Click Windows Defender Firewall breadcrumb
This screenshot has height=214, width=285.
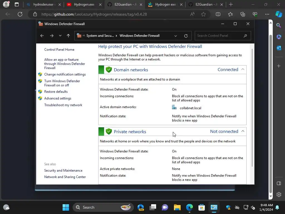(139, 36)
